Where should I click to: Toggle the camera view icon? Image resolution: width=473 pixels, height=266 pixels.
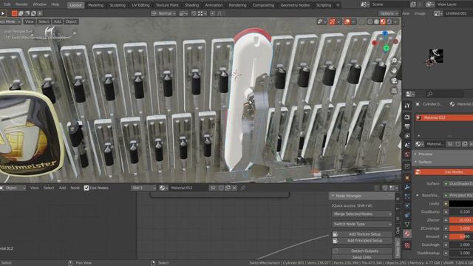pos(394,81)
